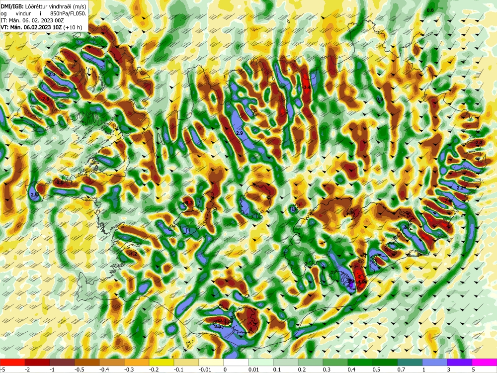This screenshot has width=497, height=373.
Task: Click the cream swatch between -0.01 and 0
Action: [x=211, y=362]
